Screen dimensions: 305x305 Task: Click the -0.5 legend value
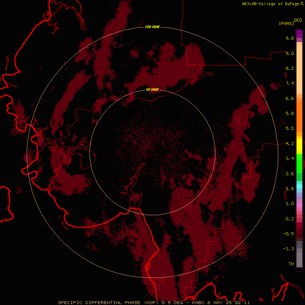288,234
